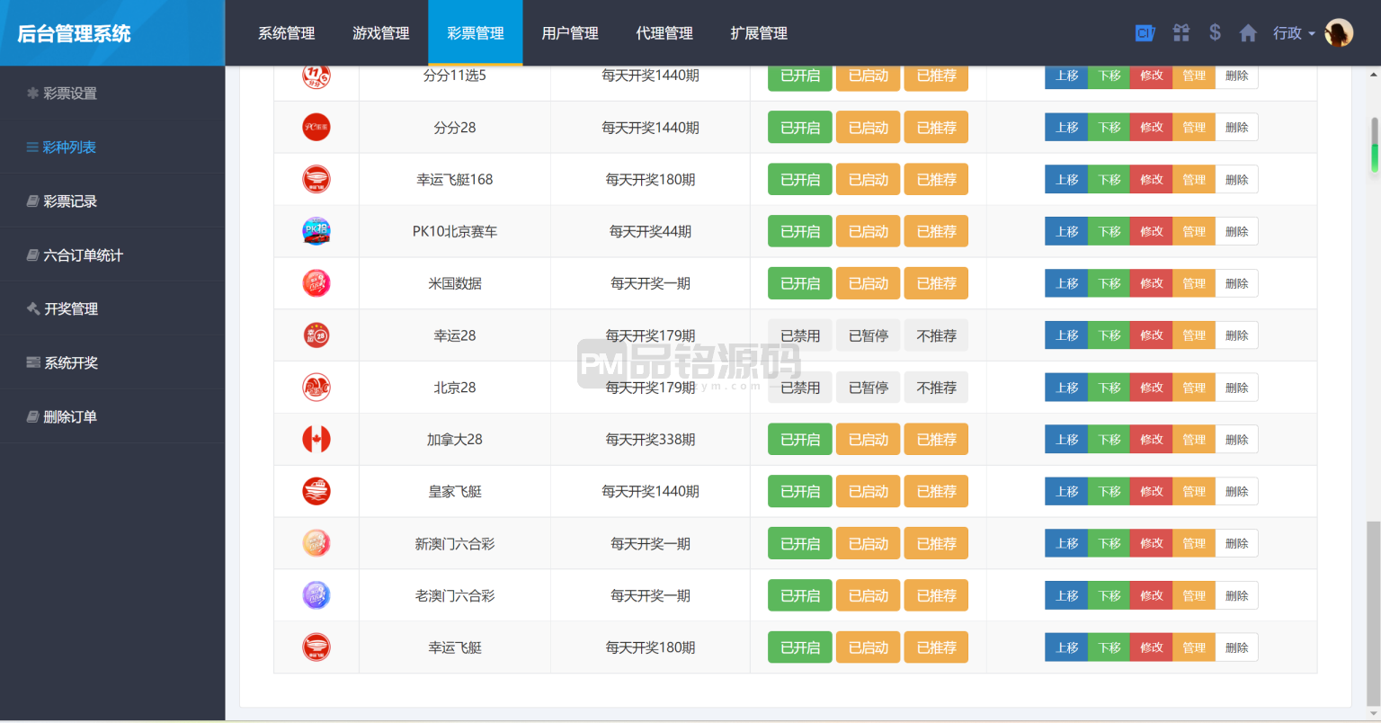Click 删除 for 北京28 row
Image resolution: width=1381 pixels, height=723 pixels.
pos(1237,388)
